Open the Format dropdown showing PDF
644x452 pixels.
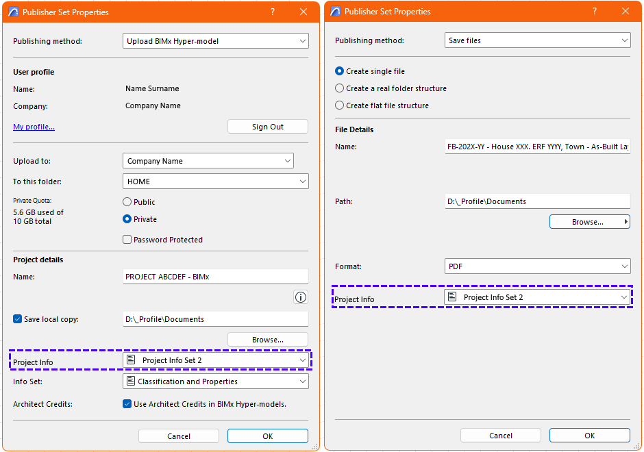(537, 266)
